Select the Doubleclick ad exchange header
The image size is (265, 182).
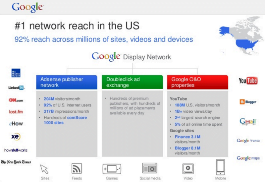click(132, 82)
